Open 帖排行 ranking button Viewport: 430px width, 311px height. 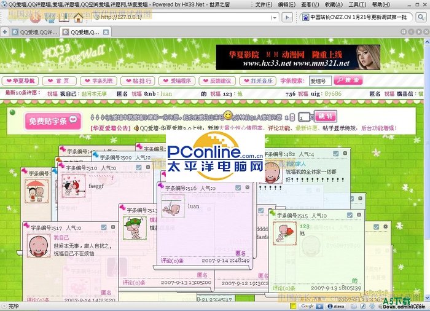[x=138, y=81]
